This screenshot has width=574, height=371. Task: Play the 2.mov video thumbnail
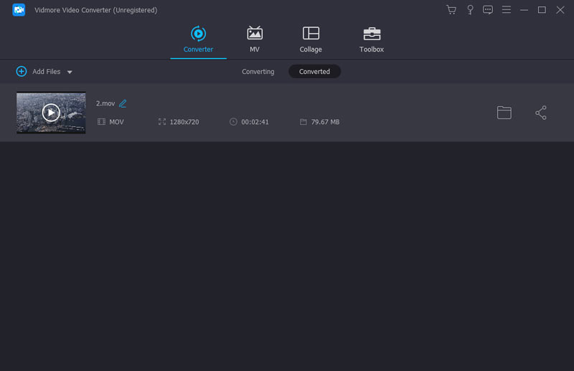coord(51,113)
